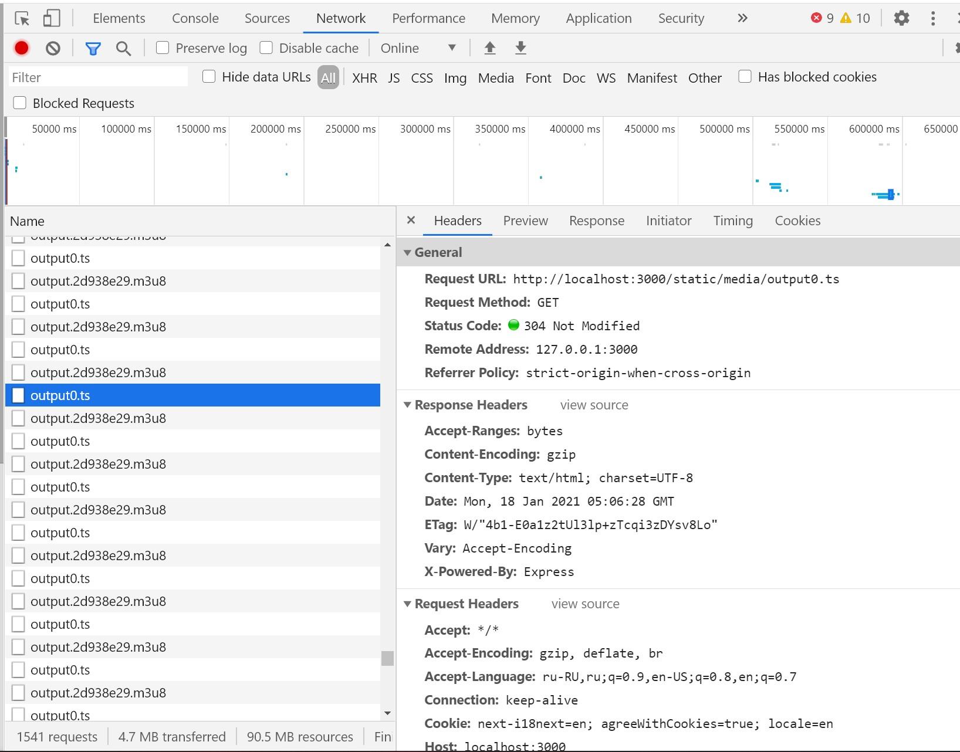
Task: Open network search with magnifier icon
Action: tap(123, 48)
